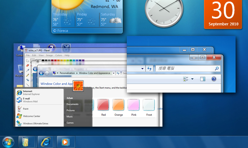Click the vista_sc7.JPG - Paint title
Viewport: 248px width, 148px height.
pos(39,50)
